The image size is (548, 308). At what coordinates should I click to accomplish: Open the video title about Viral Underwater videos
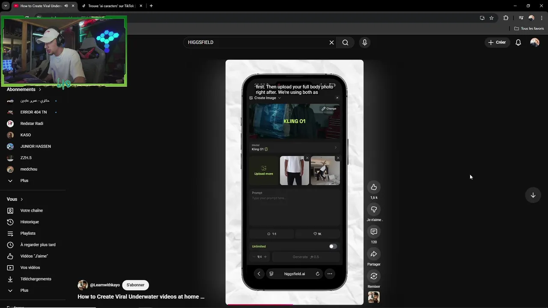pos(141,296)
